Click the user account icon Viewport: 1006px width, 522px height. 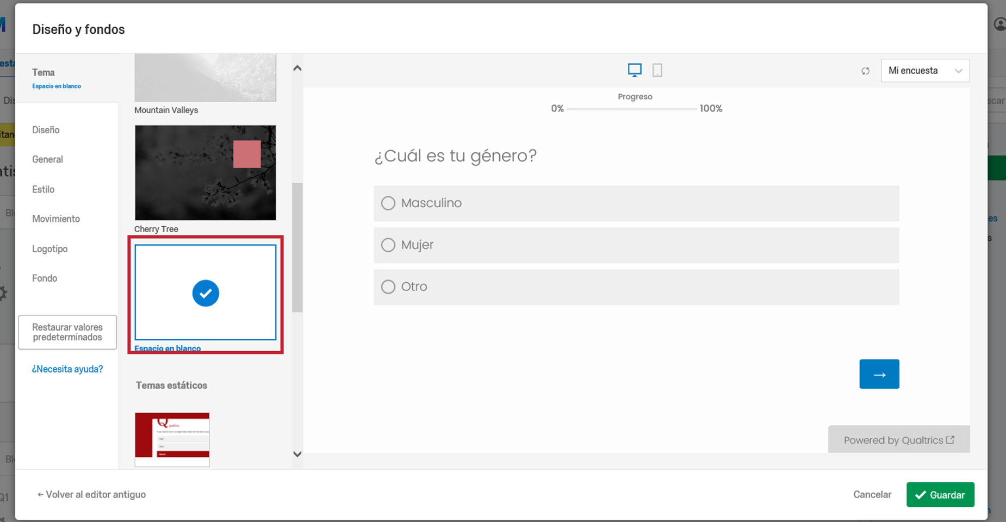click(999, 24)
